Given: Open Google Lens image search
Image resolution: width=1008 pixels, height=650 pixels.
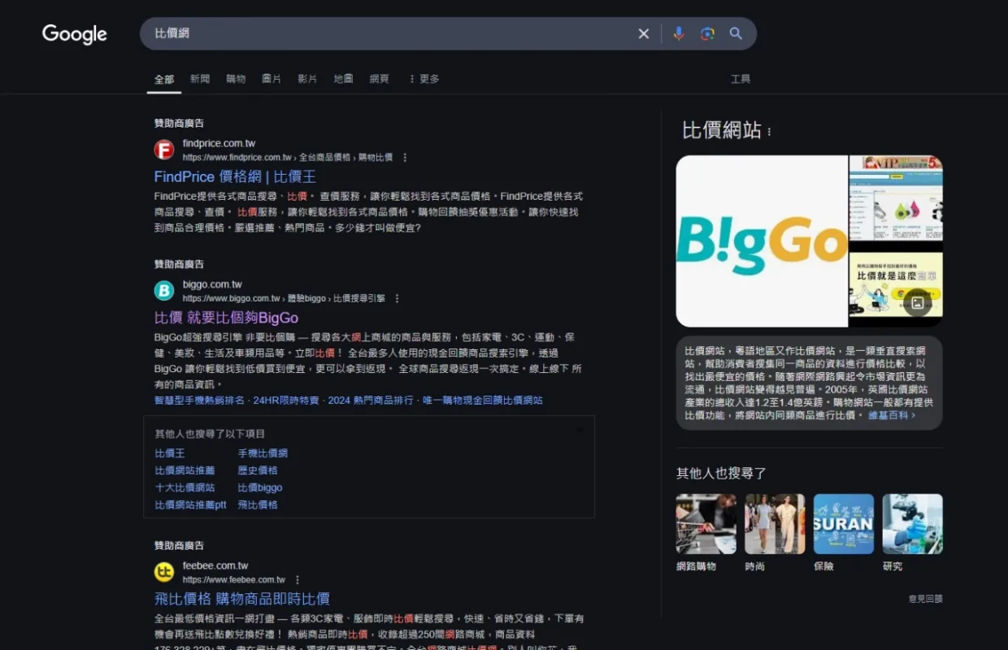Looking at the screenshot, I should [x=707, y=33].
